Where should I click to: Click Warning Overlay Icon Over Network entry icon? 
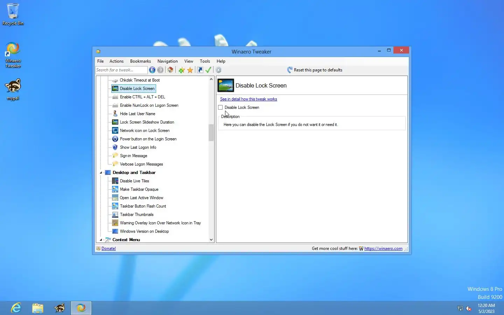pyautogui.click(x=115, y=223)
